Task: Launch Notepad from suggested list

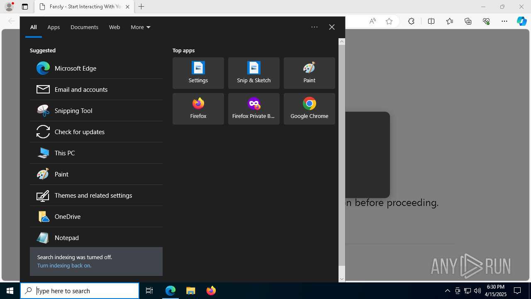Action: (x=96, y=238)
